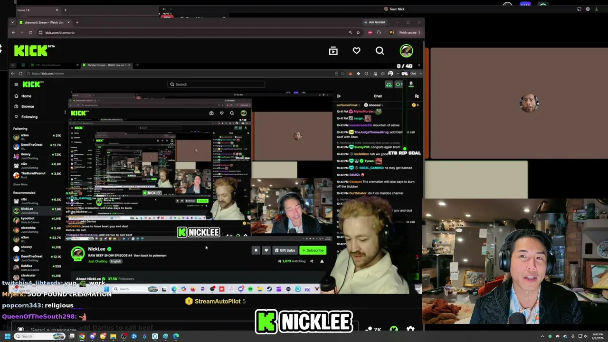The width and height of the screenshot is (608, 342).
Task: Expand the tab list chevron beside VIP Kick Dashboard tab
Action: pyautogui.click(x=13, y=65)
